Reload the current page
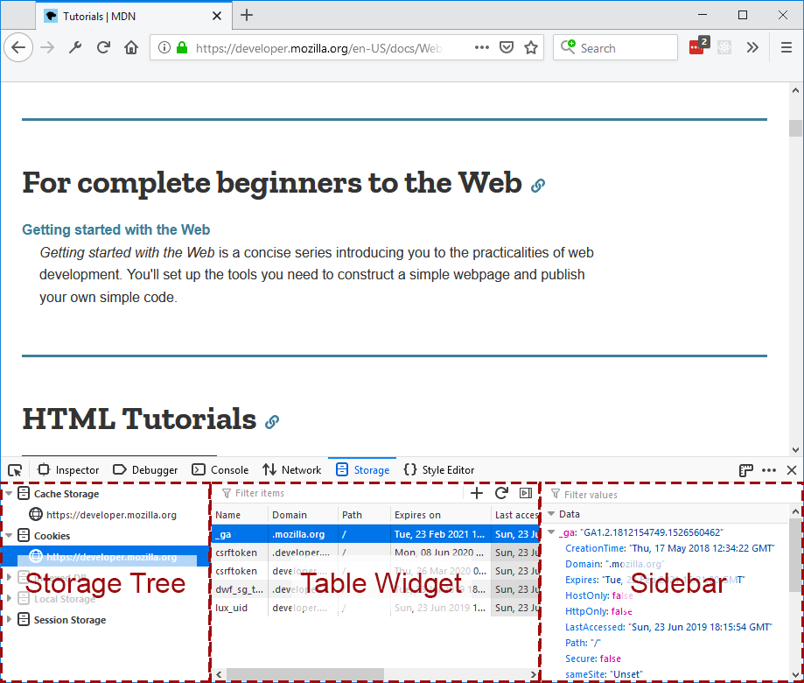 click(x=103, y=48)
